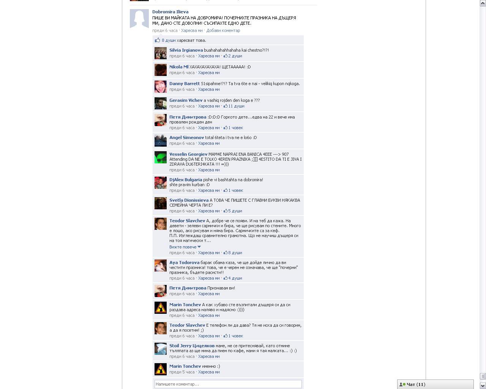Open Silvia Irgianova's profile picture
Viewport: 486px width, 389px height.
click(161, 53)
